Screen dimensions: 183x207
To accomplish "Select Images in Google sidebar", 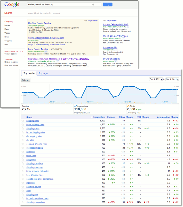I will [7, 25].
